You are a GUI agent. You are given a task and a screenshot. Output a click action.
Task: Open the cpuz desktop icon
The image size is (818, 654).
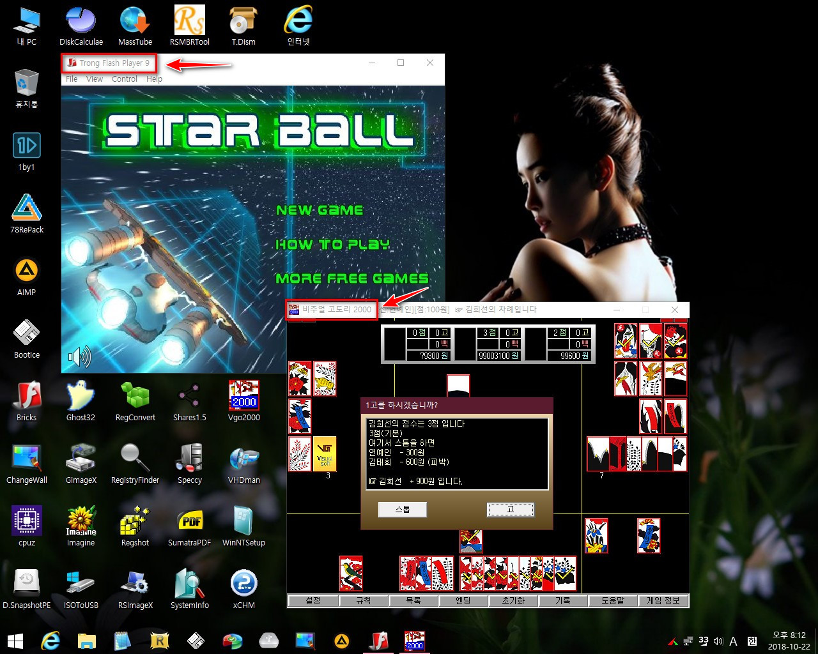point(27,527)
